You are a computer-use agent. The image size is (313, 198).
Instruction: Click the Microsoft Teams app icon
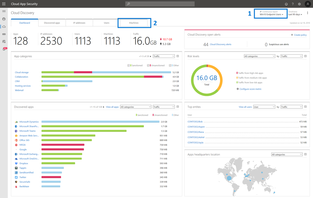point(16,131)
